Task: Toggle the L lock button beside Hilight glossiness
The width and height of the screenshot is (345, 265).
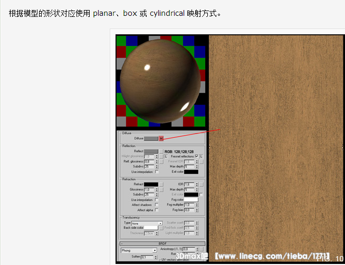Action: (x=166, y=156)
